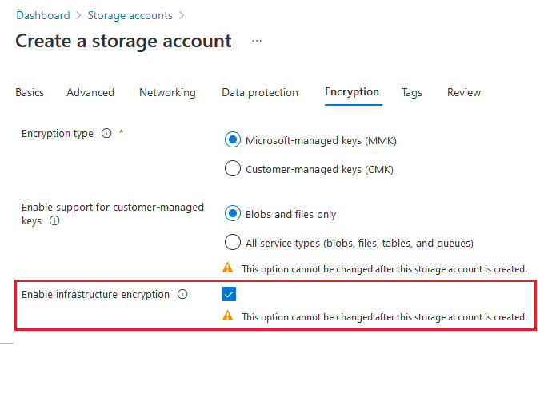Switch to the Basics tab

(x=30, y=93)
